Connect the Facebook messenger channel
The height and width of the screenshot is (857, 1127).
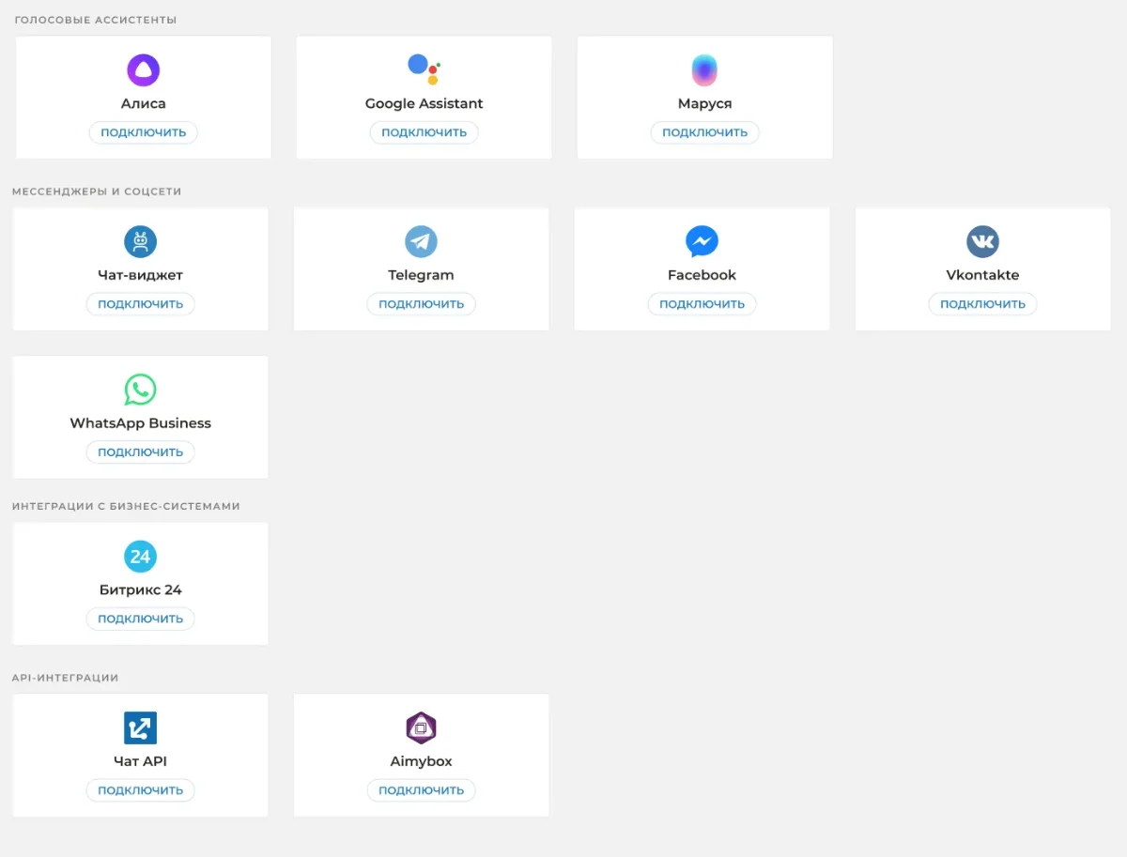pyautogui.click(x=702, y=304)
